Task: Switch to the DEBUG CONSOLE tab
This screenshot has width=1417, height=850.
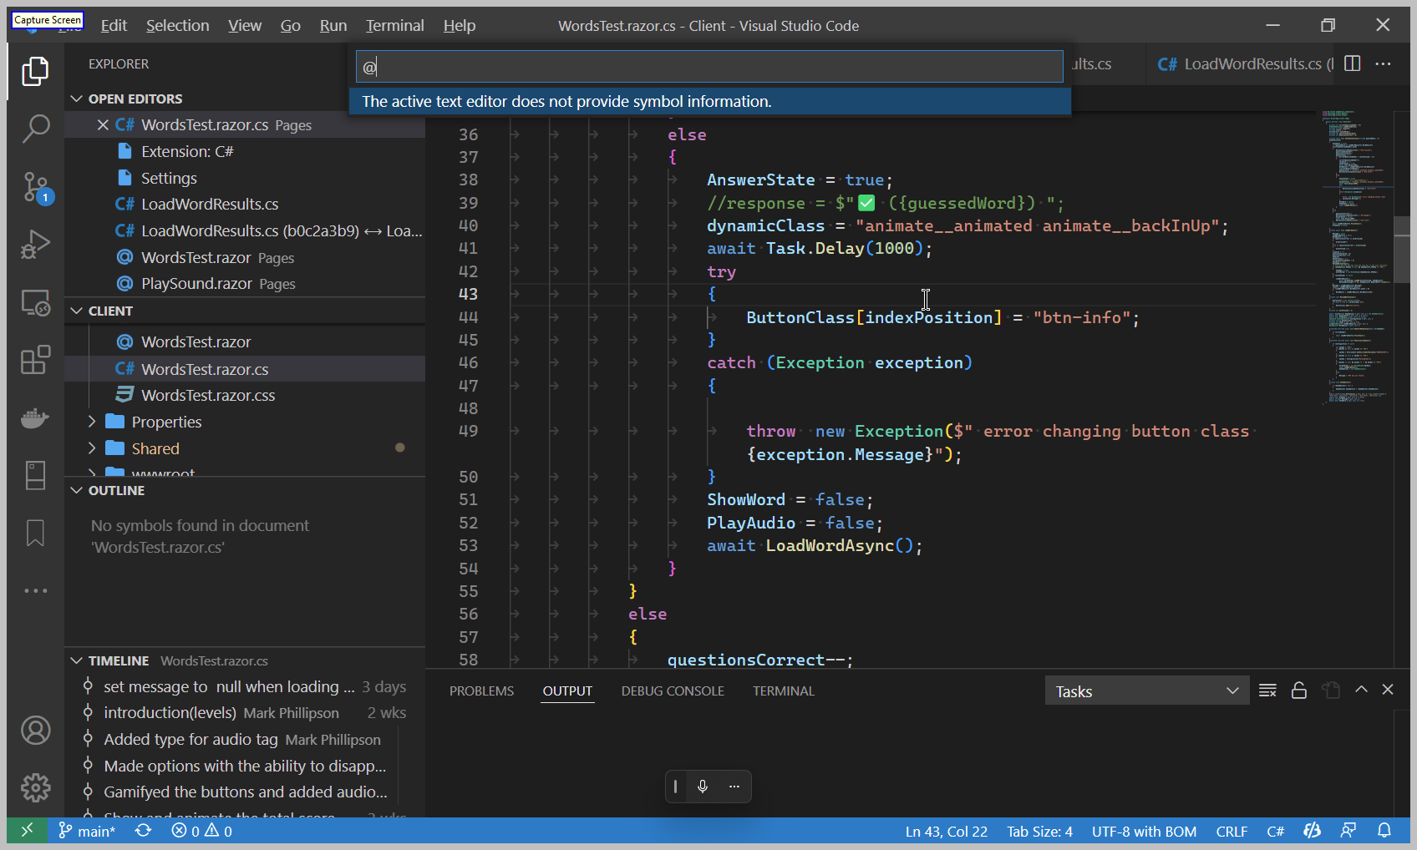Action: (673, 691)
